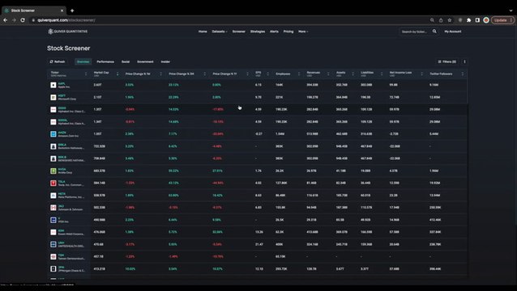Click the BRK.B row logo icon
This screenshot has width=517, height=291.
click(x=53, y=158)
